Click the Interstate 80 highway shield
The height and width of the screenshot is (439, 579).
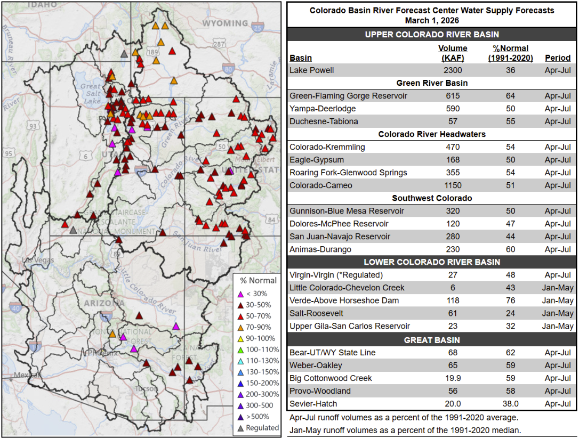(x=229, y=69)
